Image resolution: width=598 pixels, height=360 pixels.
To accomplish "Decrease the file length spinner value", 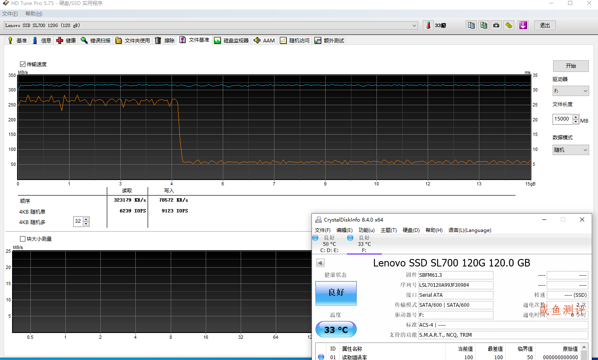I will 576,121.
